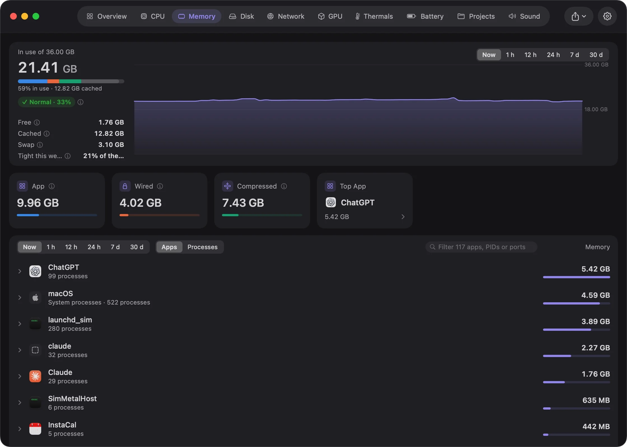Click the launchd_sim exec icon
Viewport: 627px width, 447px height.
[35, 324]
